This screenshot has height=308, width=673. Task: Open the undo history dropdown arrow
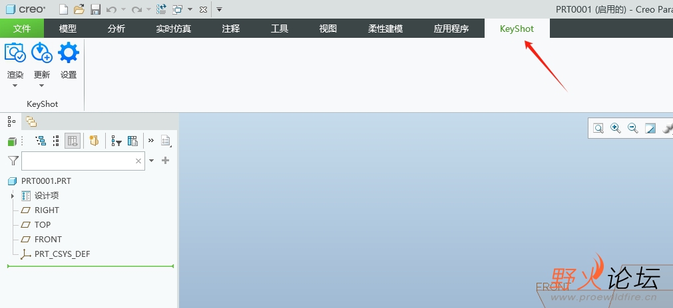[x=123, y=9]
